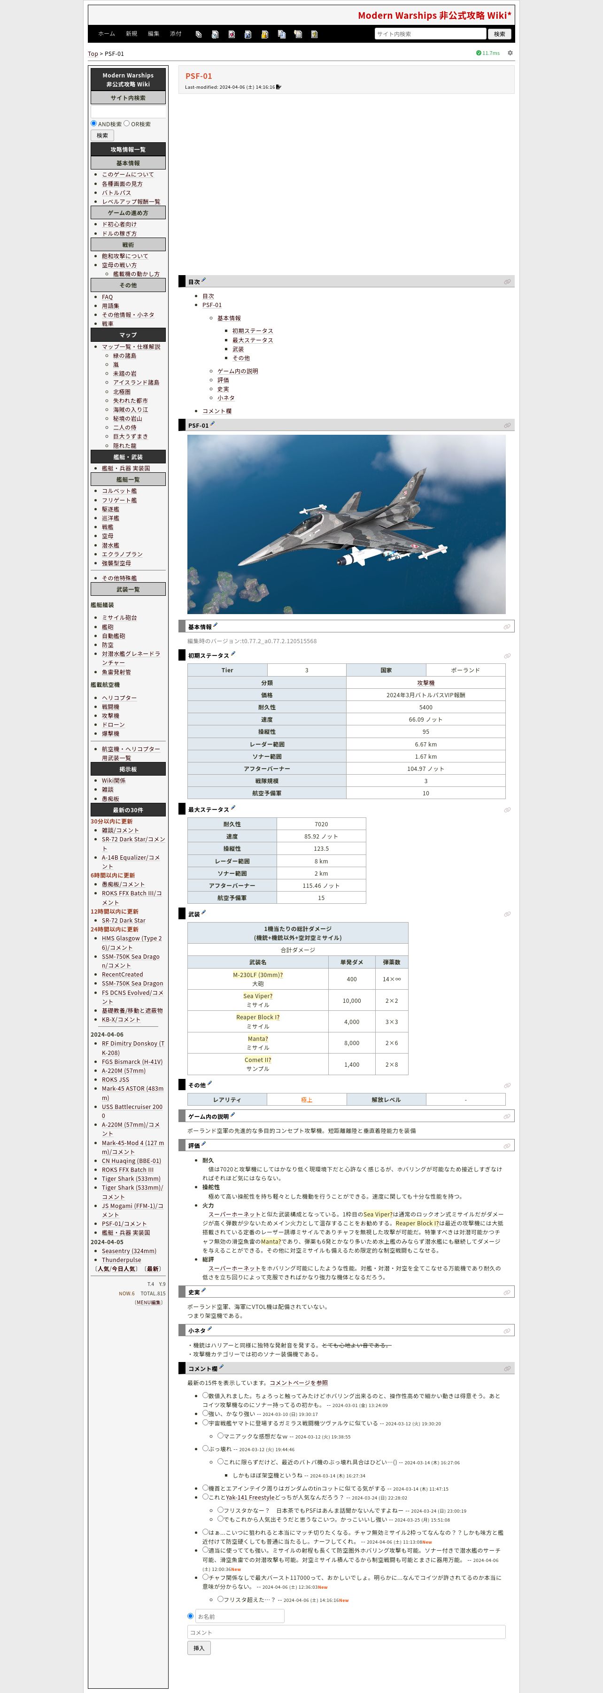Screen dimensions: 603x1693
Task: Click the anchor icon on 最大ステータス heading
Action: 507,810
